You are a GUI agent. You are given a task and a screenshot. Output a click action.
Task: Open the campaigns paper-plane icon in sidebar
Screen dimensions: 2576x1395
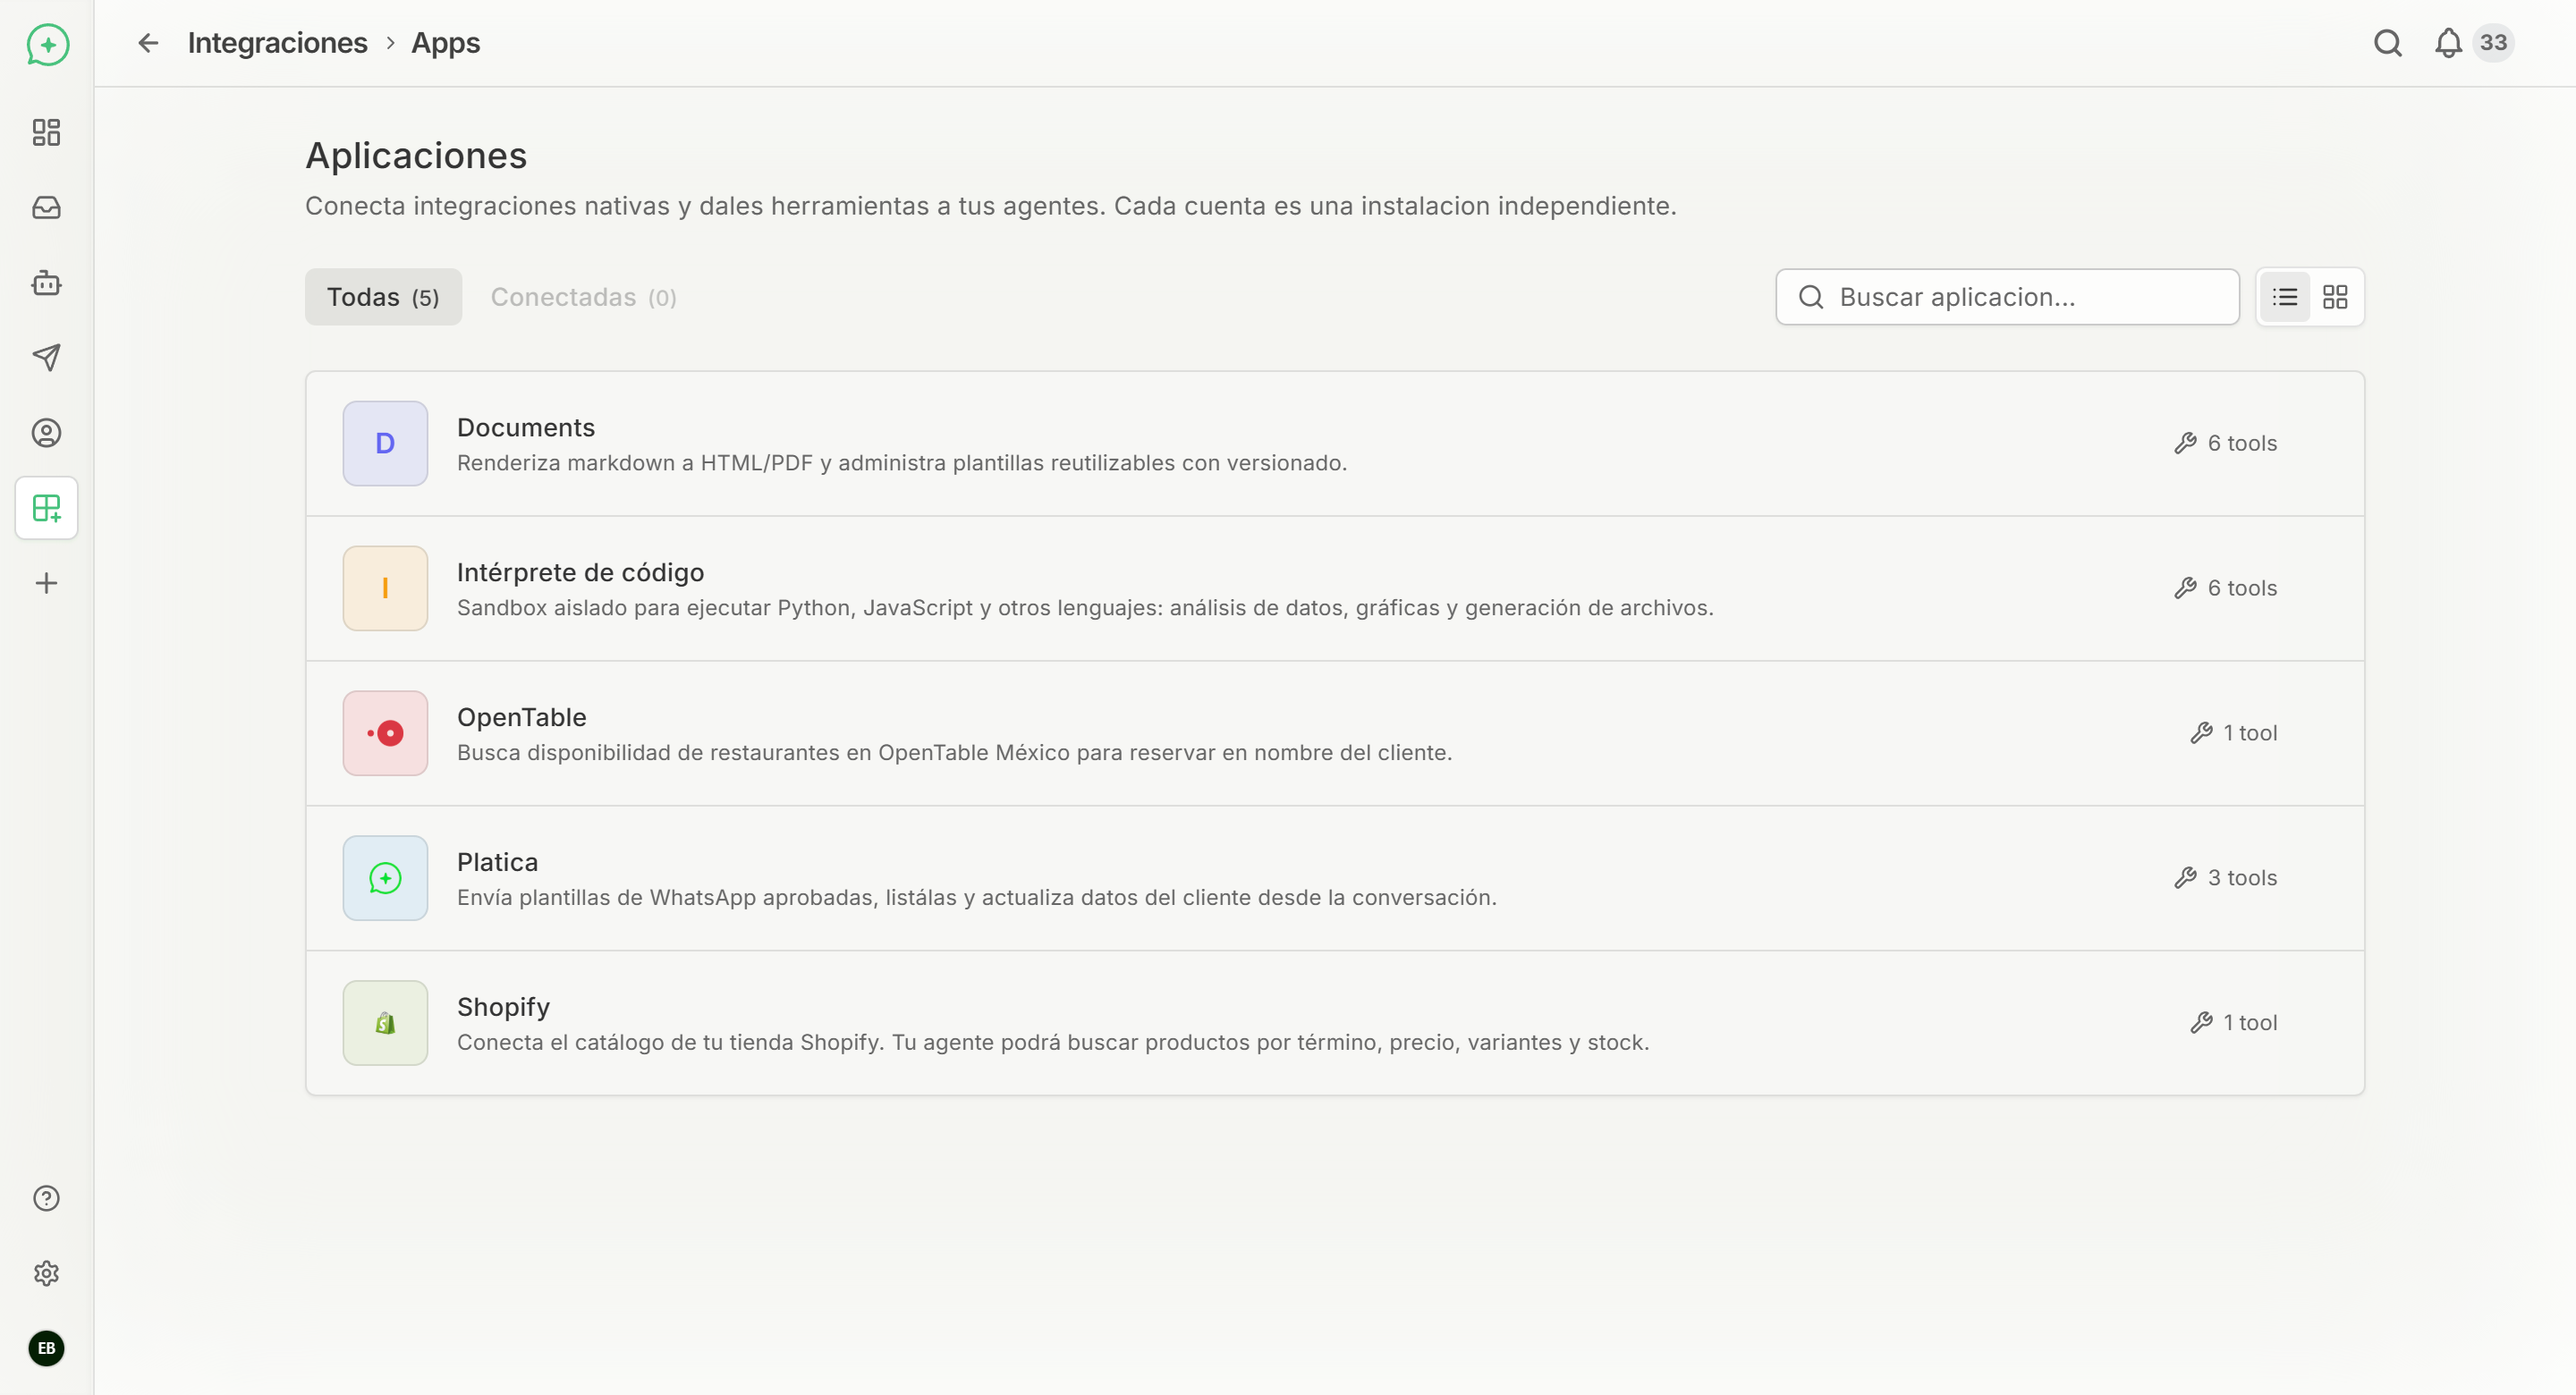46,358
